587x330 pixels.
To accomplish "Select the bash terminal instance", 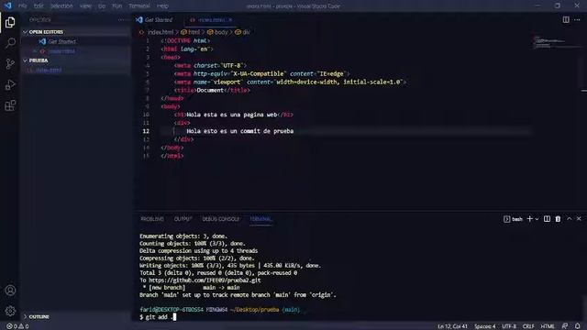I will [x=513, y=219].
